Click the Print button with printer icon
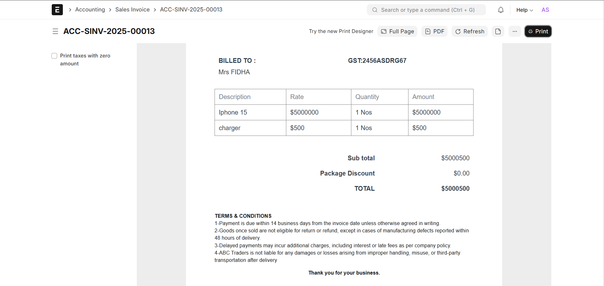The height and width of the screenshot is (286, 604). pos(538,31)
